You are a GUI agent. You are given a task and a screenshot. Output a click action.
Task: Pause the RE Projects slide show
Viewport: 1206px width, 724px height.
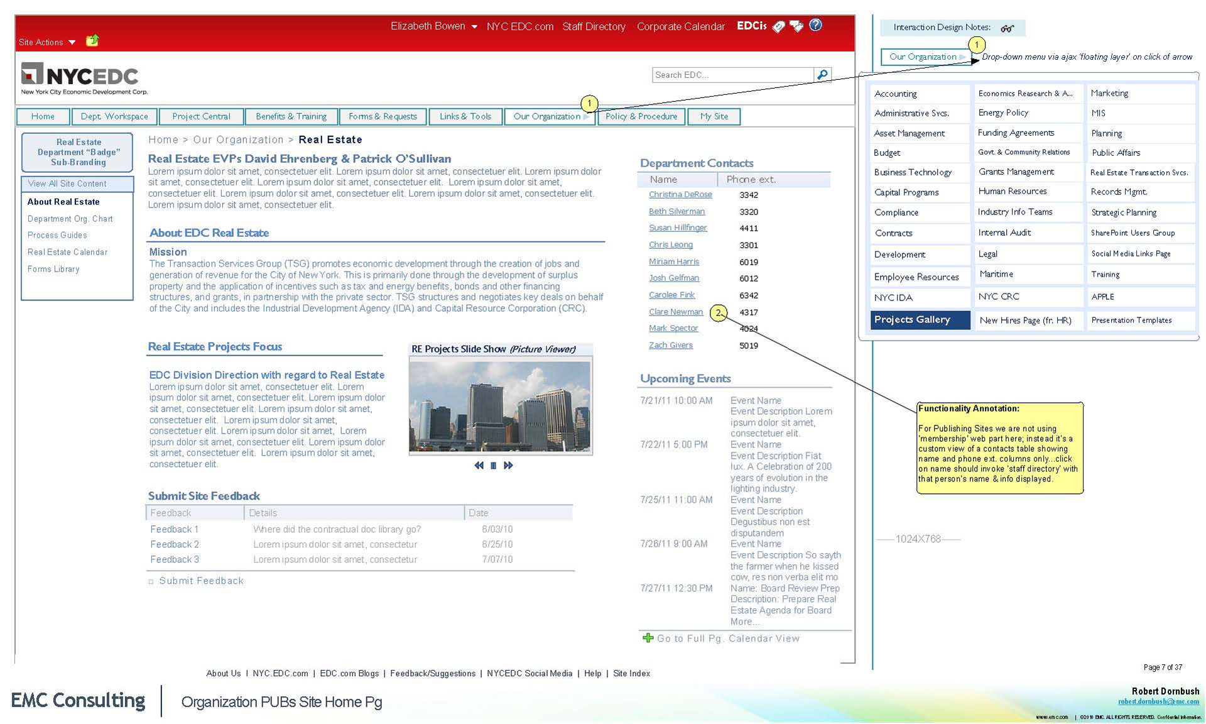pos(493,466)
